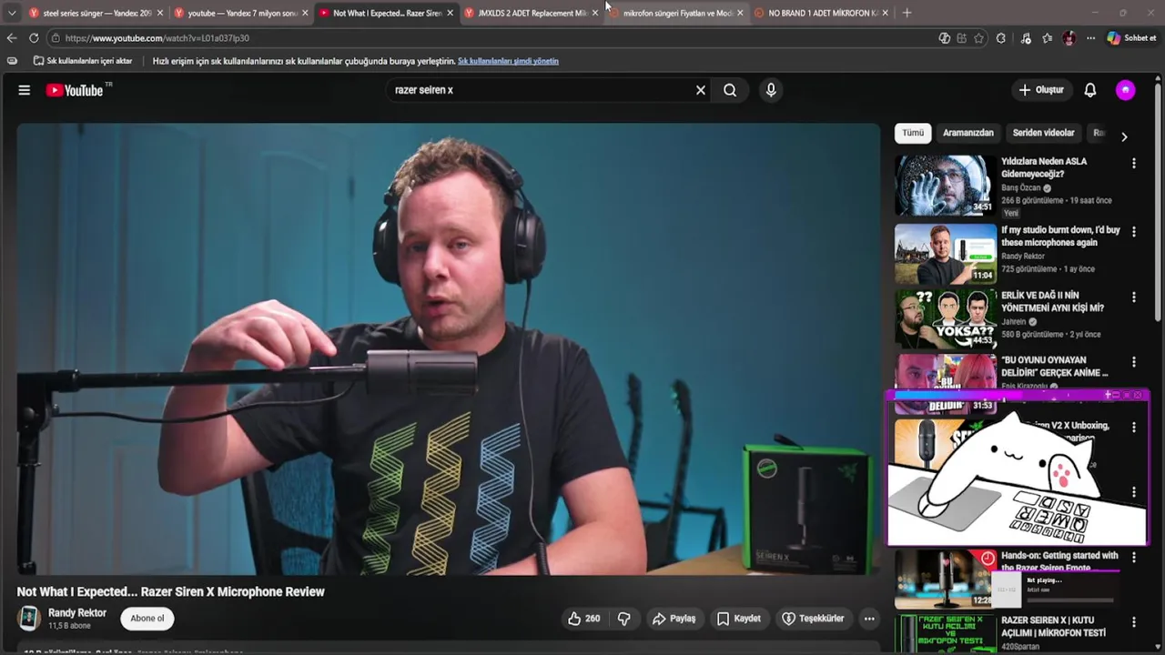
Task: Open the Oluştur create dropdown
Action: 1041,90
